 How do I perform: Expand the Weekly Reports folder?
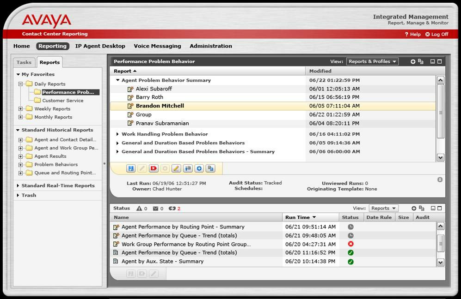pyautogui.click(x=21, y=109)
